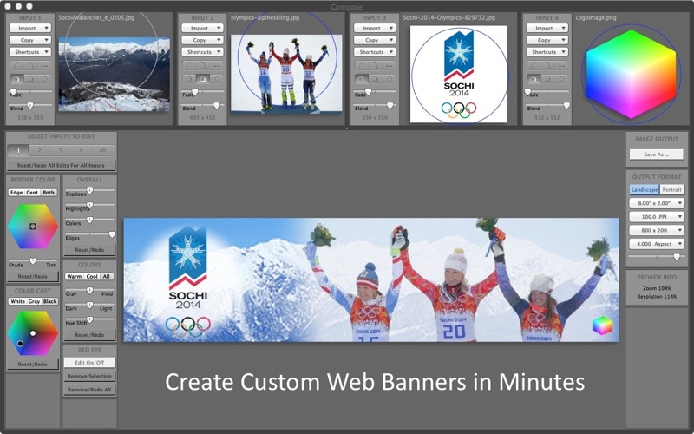
Task: Select input 2 tab for editing
Action: pyautogui.click(x=39, y=150)
